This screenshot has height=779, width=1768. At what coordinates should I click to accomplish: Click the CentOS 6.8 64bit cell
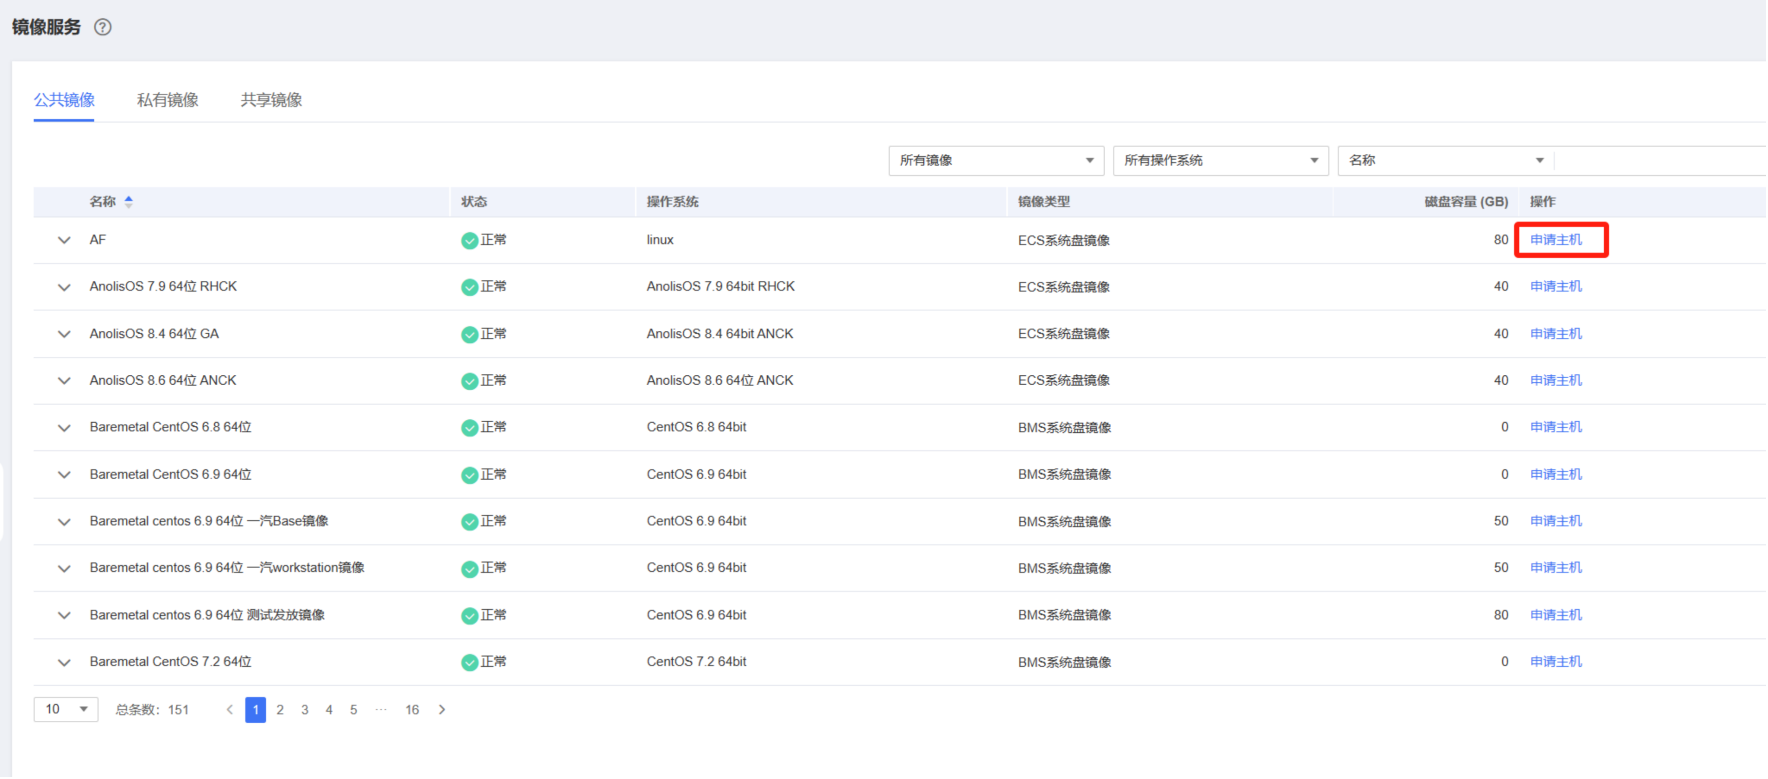[696, 427]
